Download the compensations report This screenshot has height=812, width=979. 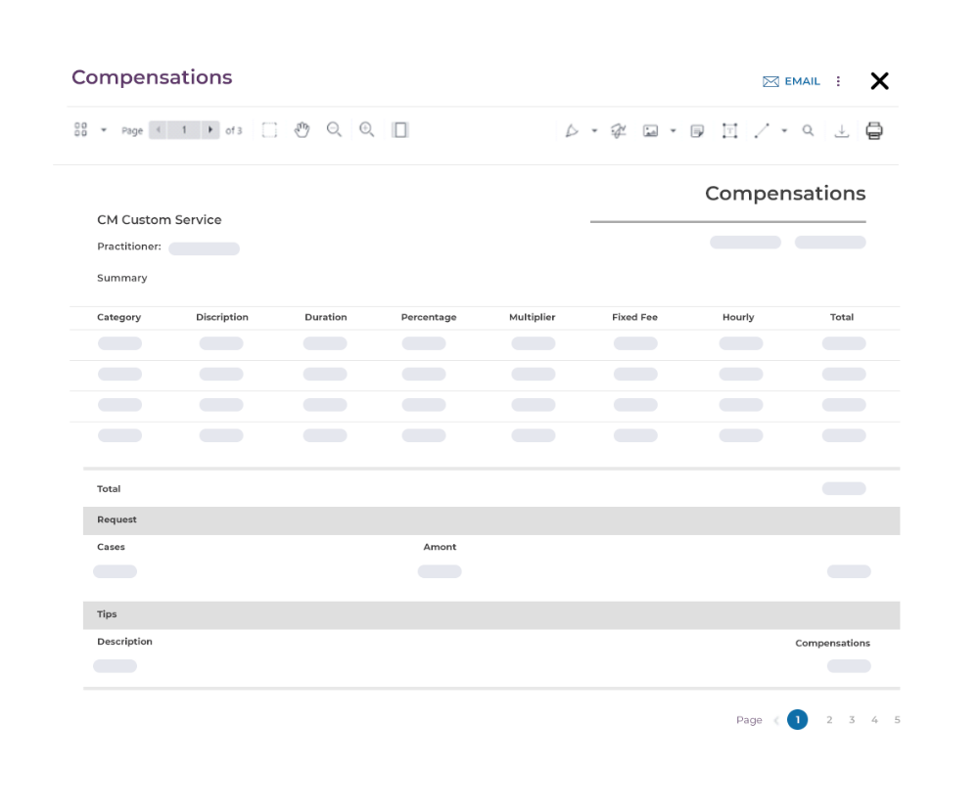tap(841, 131)
